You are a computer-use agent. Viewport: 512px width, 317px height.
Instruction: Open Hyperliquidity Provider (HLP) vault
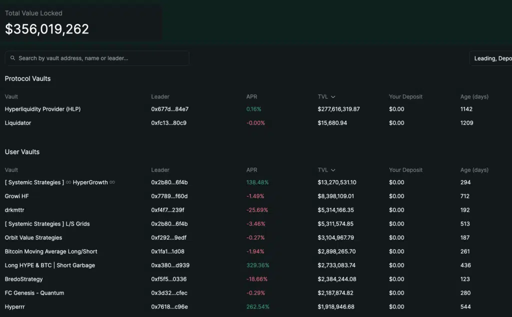[x=256, y=109]
